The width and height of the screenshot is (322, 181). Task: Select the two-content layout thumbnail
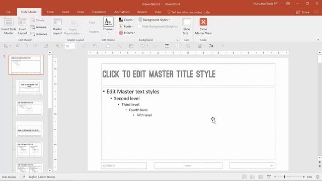tap(29, 150)
